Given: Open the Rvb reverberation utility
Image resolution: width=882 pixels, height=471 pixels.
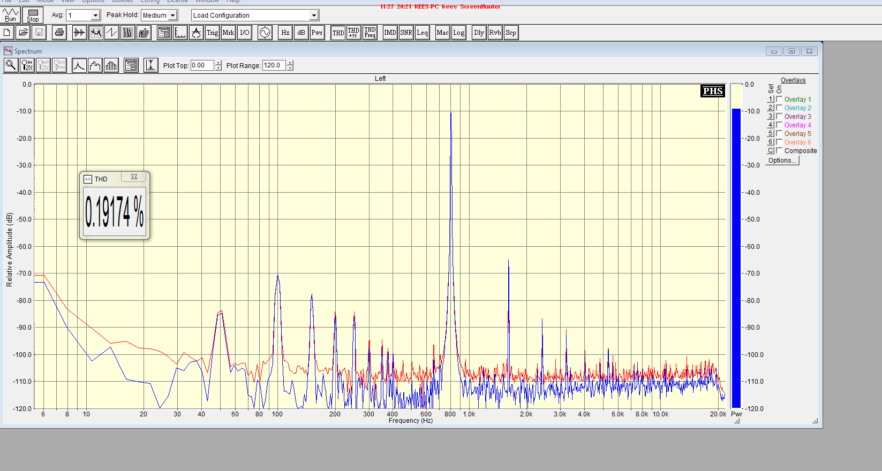Looking at the screenshot, I should point(495,33).
